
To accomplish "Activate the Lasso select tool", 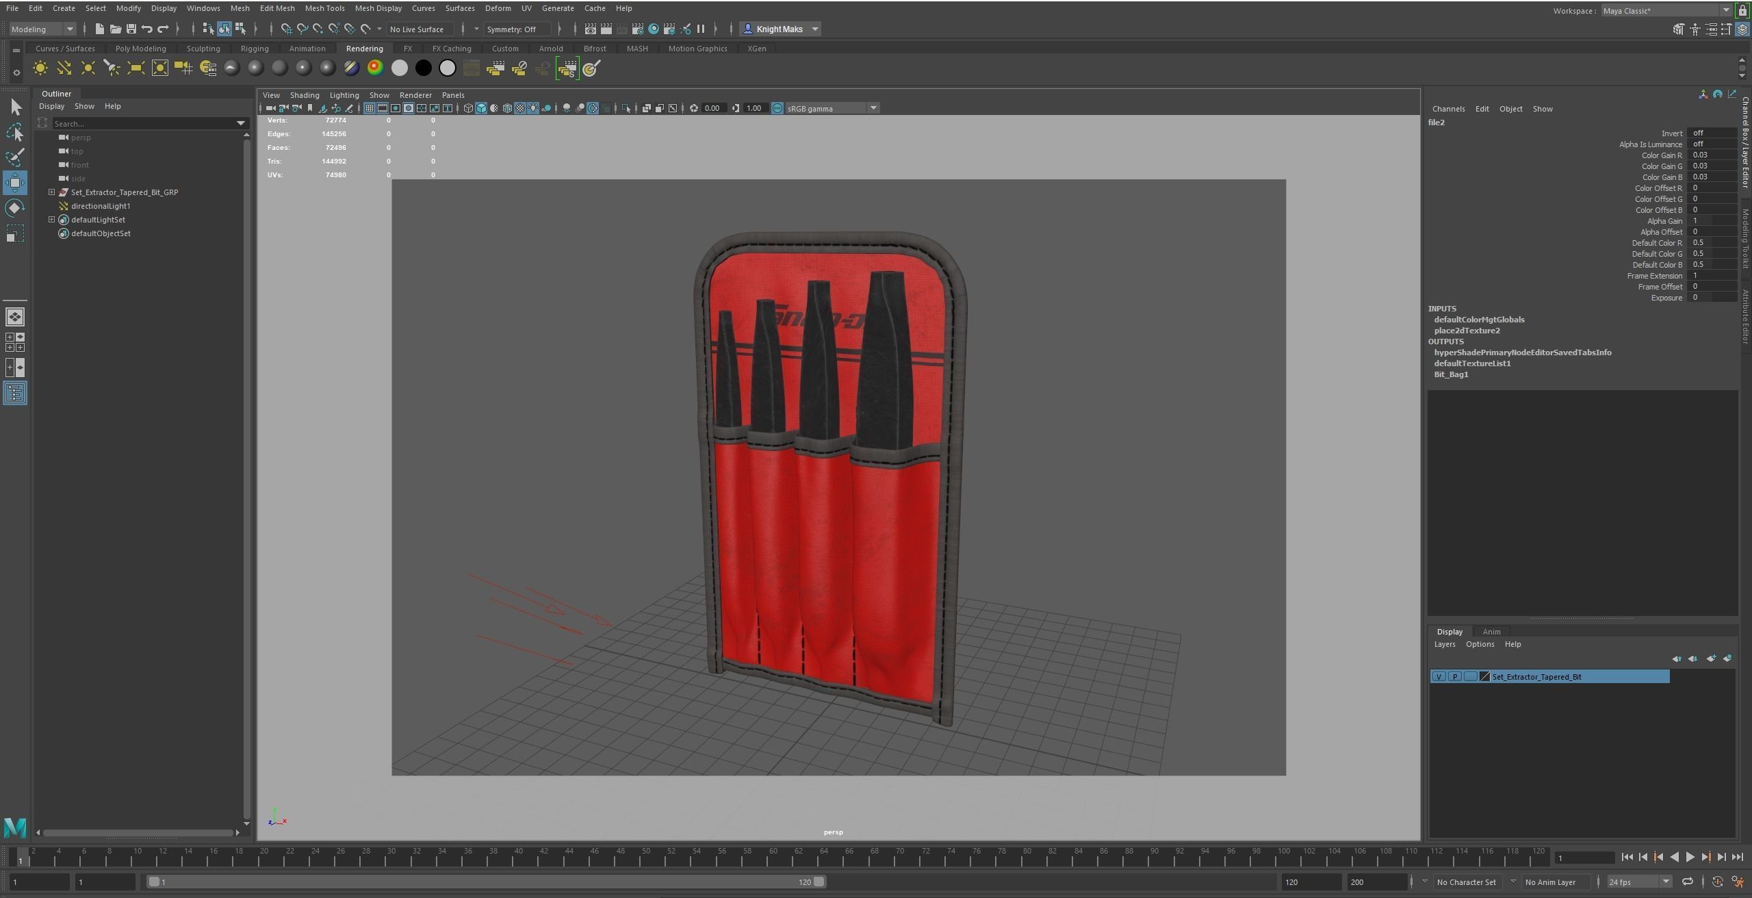I will [15, 132].
